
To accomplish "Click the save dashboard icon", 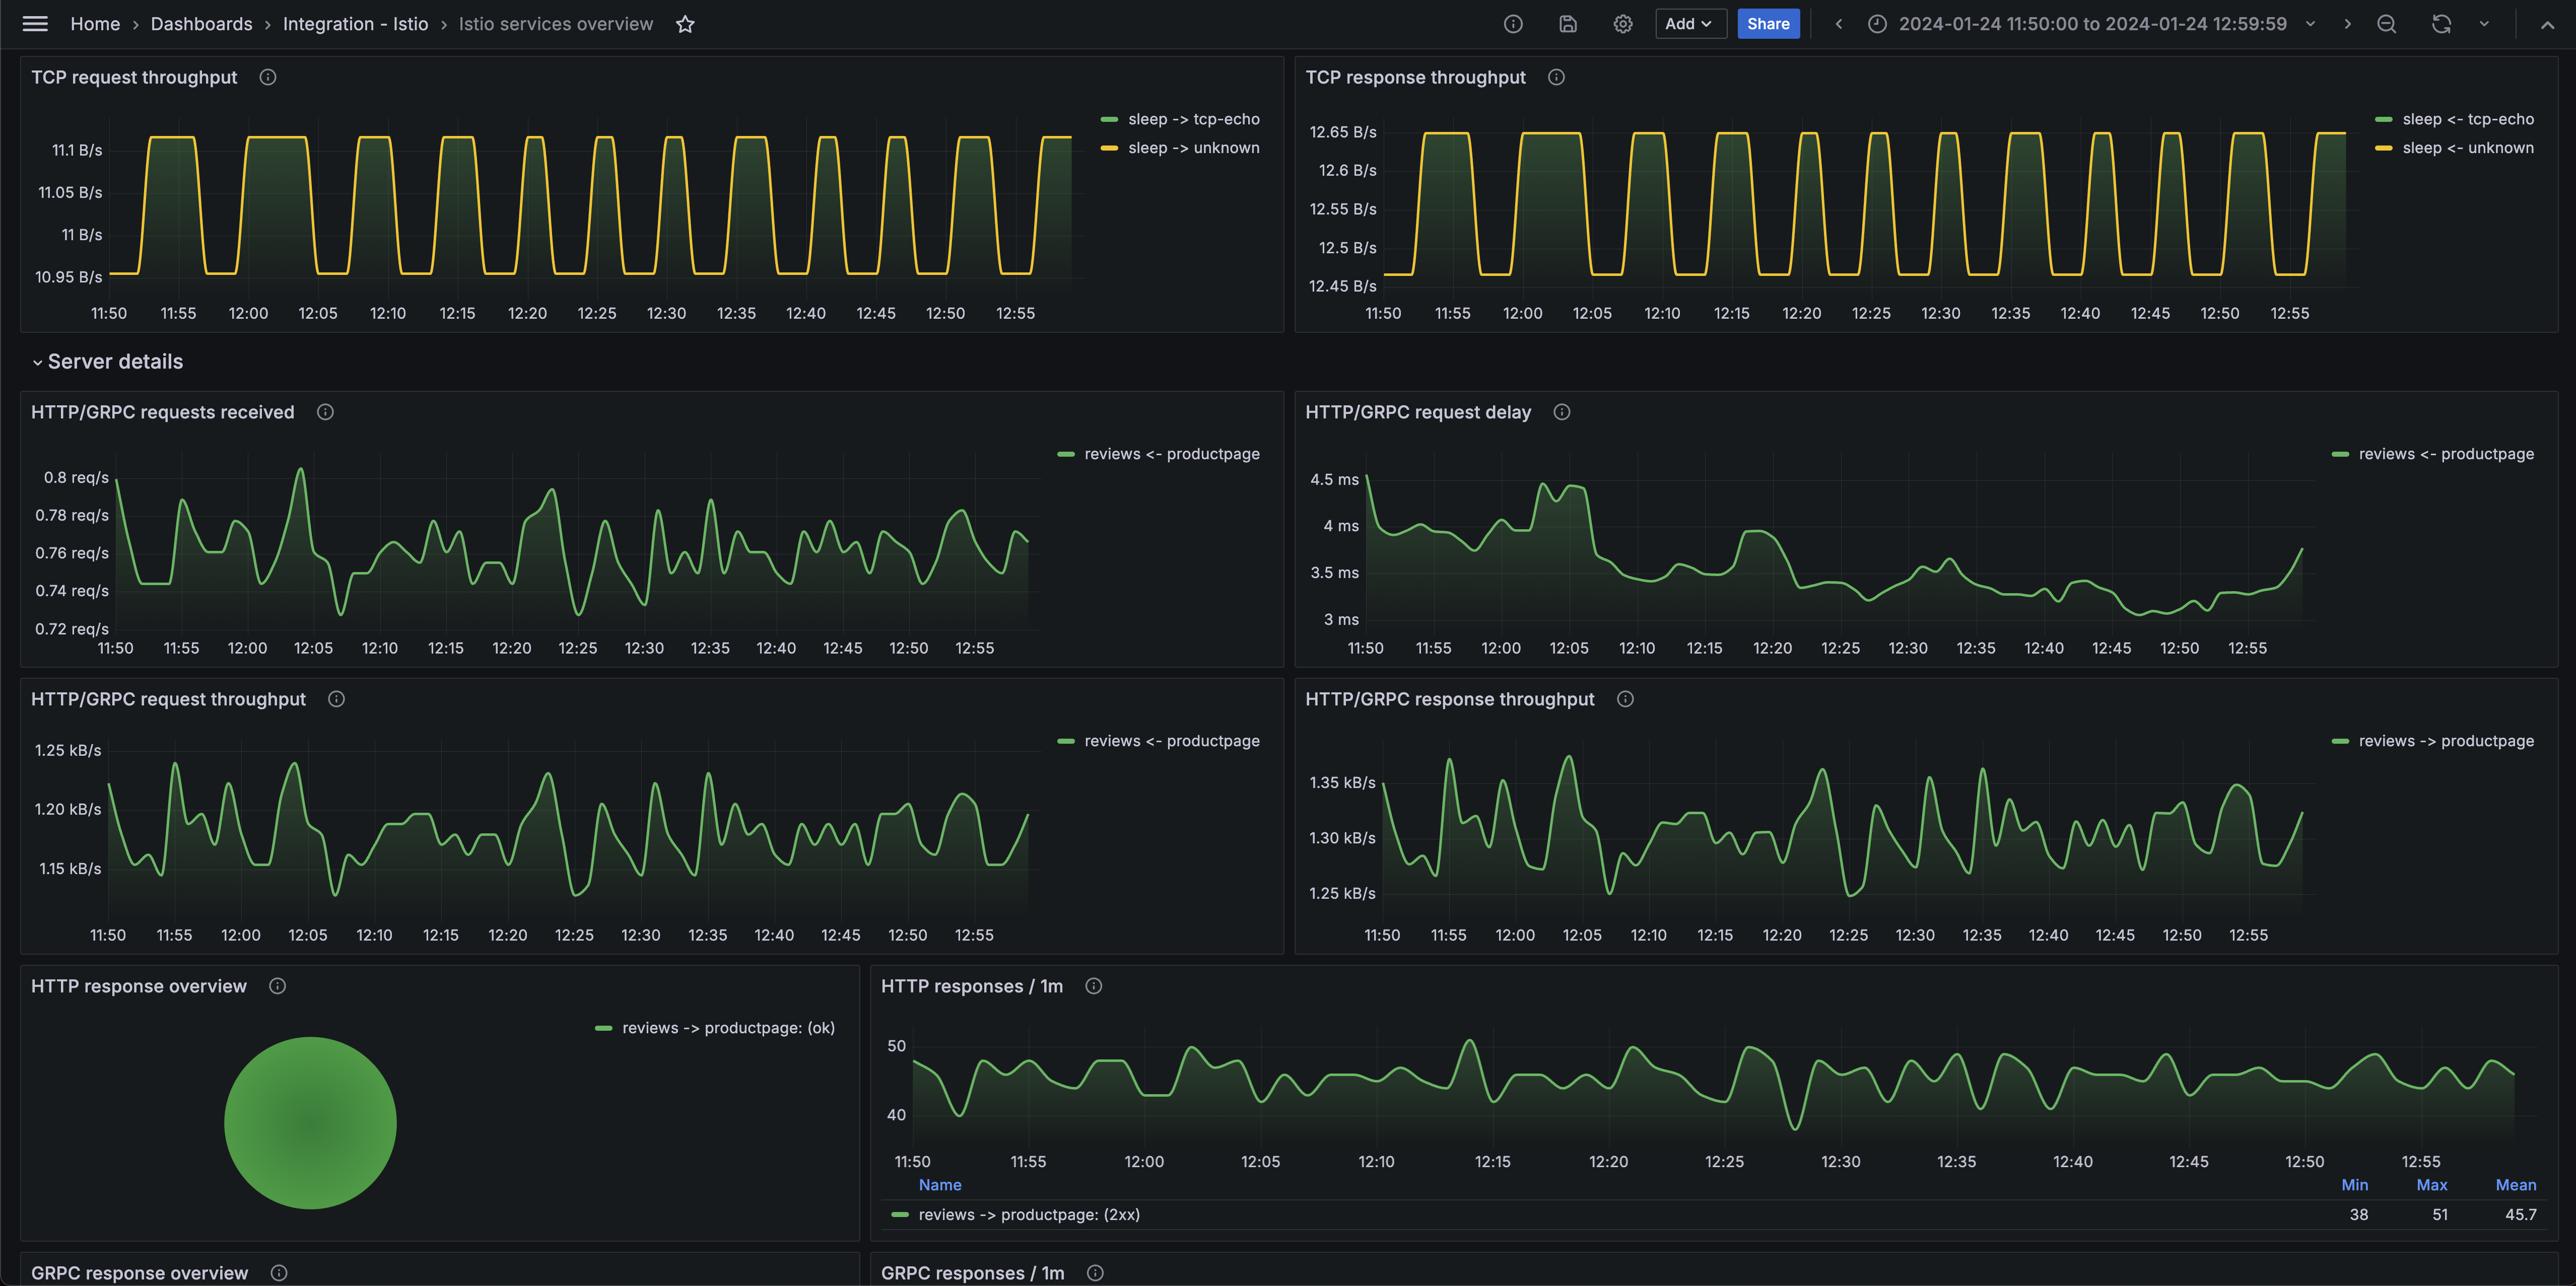I will tap(1568, 24).
